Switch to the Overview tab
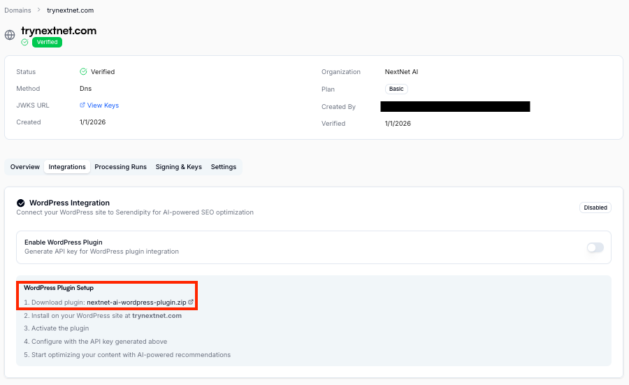Image resolution: width=629 pixels, height=385 pixels. [x=25, y=167]
